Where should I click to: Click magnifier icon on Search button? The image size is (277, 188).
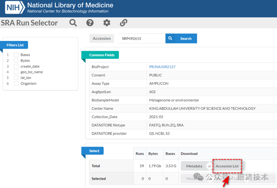coord(170,38)
